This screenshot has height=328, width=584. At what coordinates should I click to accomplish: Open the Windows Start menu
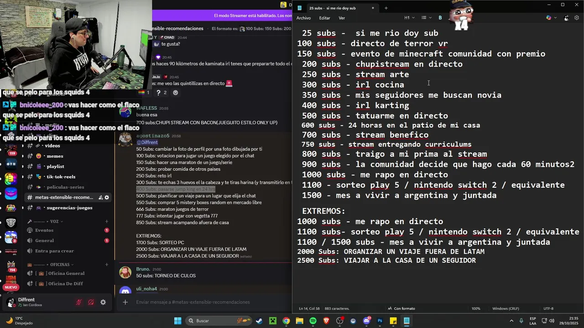(x=177, y=321)
